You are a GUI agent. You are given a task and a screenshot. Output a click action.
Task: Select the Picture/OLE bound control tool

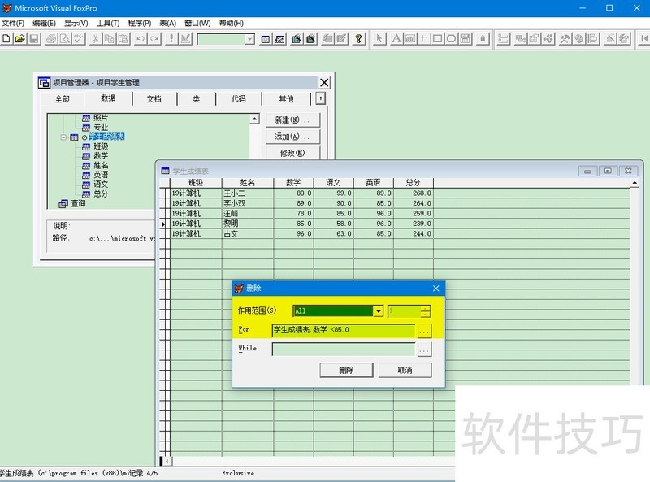[x=466, y=38]
